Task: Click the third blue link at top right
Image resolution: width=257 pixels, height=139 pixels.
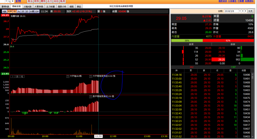Action: (241, 1)
